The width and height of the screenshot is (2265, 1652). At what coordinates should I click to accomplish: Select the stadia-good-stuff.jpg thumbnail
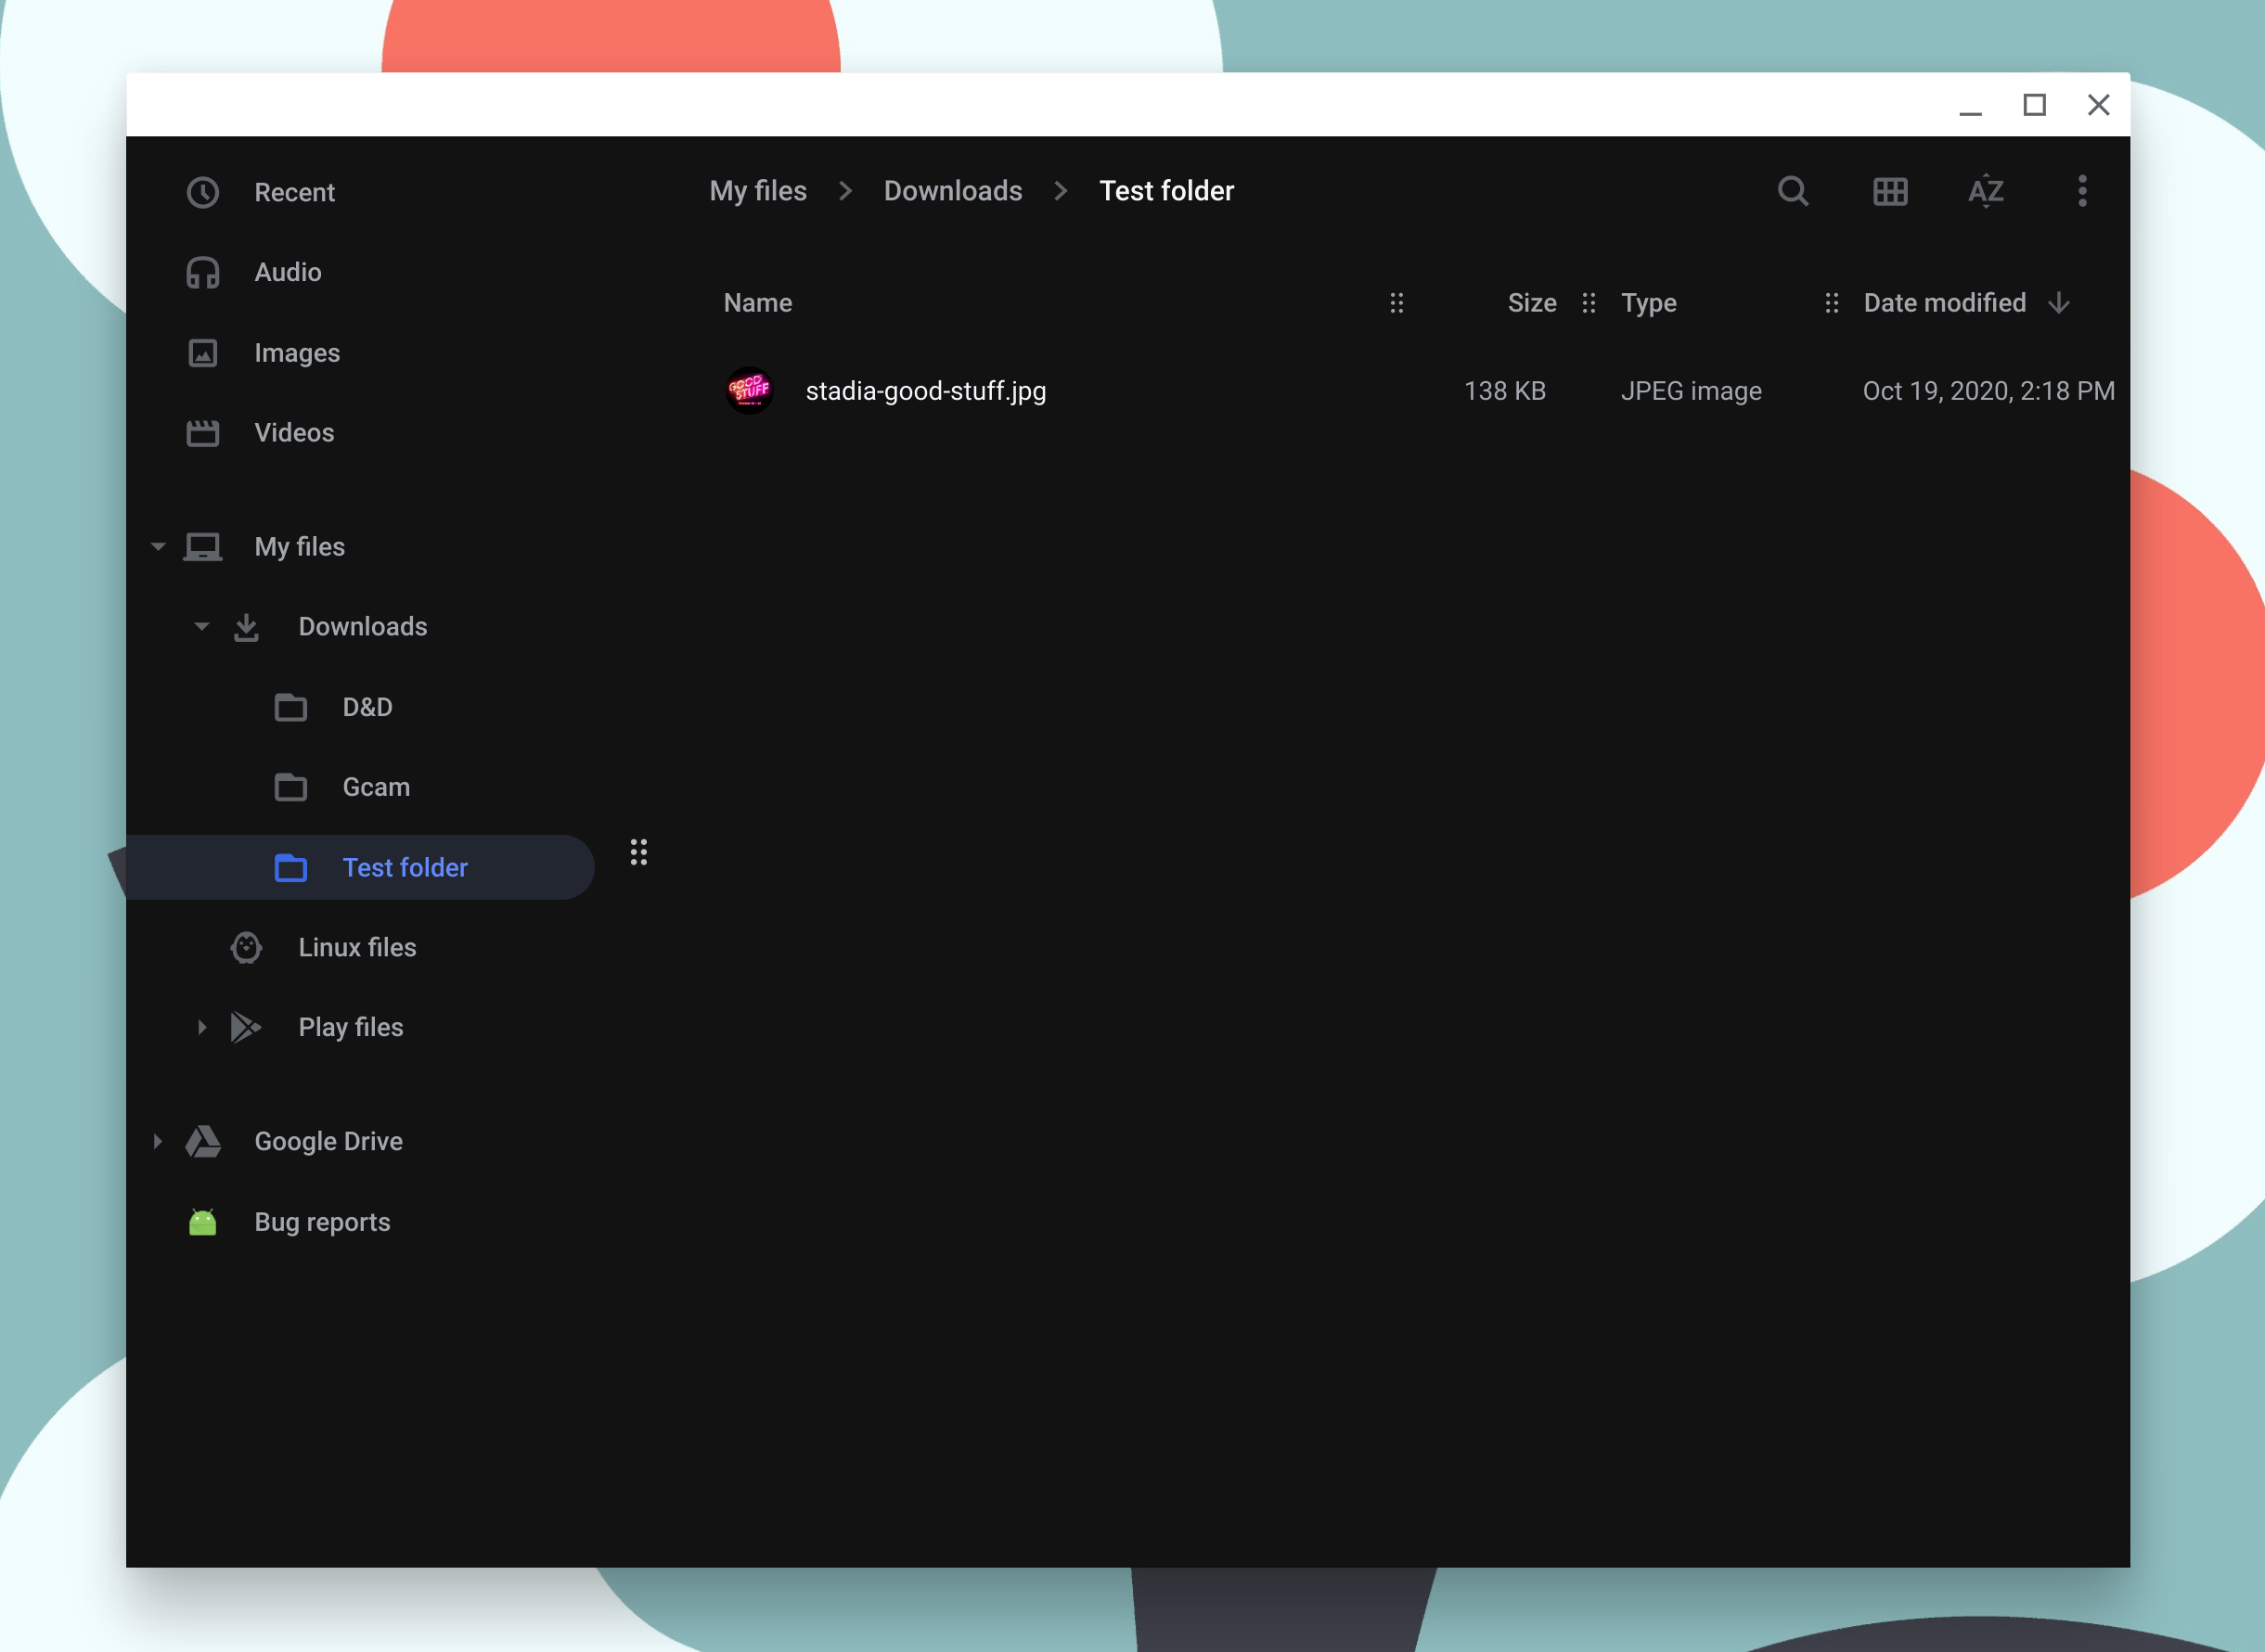(x=750, y=391)
